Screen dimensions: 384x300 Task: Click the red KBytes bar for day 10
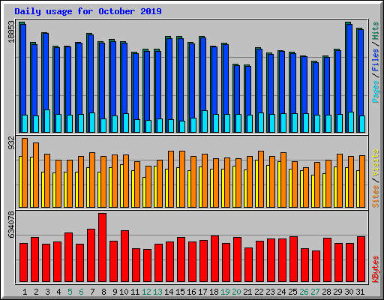tap(124, 256)
